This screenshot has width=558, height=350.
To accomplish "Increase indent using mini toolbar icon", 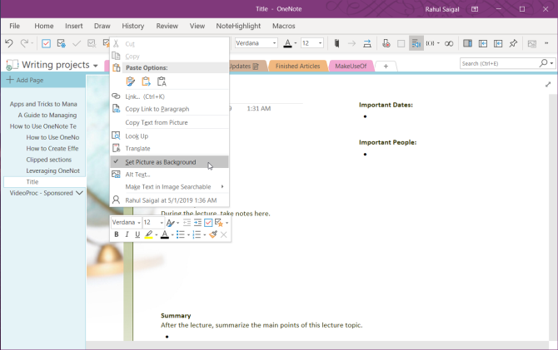I will click(x=197, y=223).
